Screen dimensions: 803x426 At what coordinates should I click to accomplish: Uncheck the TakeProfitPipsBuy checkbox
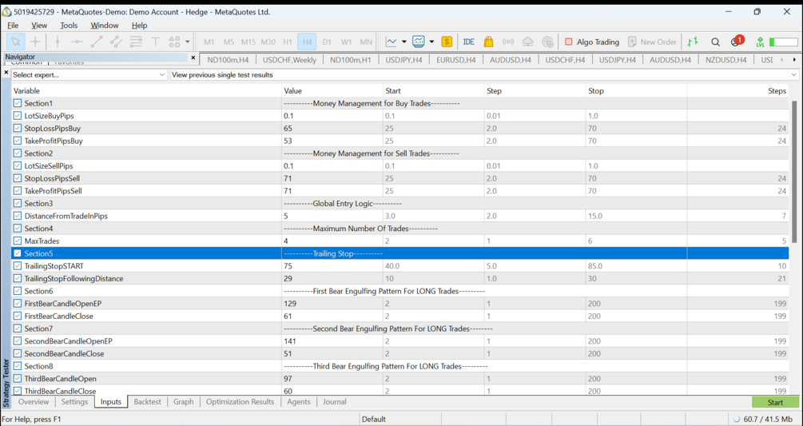(x=18, y=141)
